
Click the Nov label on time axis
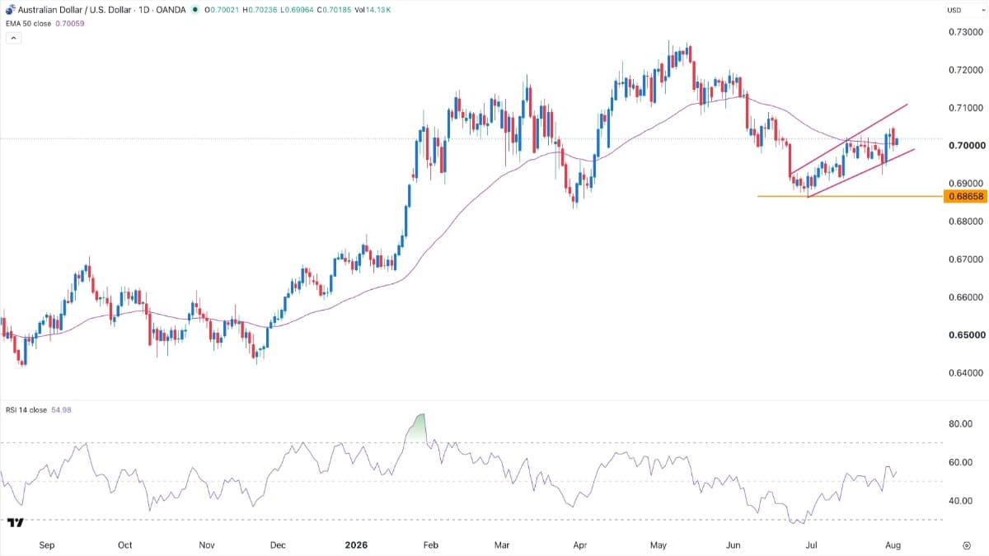207,545
